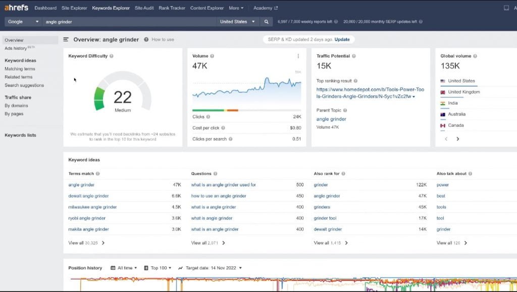Select Keywords Explorer tab
Image resolution: width=517 pixels, height=292 pixels.
(x=111, y=8)
